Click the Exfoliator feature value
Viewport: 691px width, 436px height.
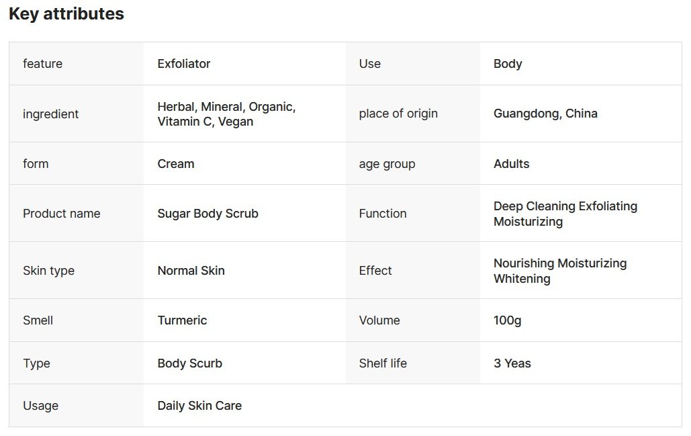point(184,64)
